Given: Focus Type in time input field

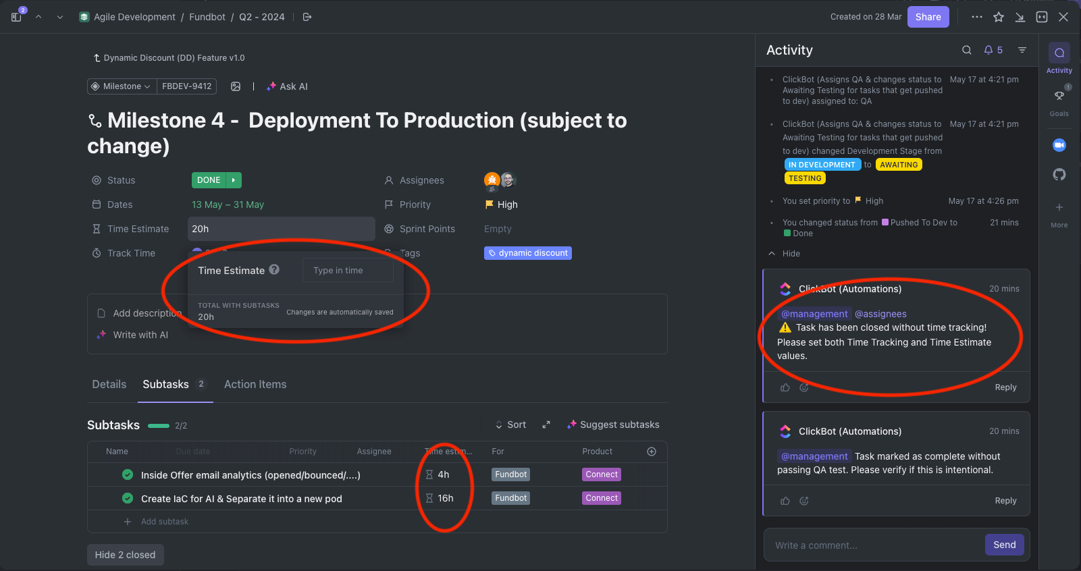Looking at the screenshot, I should [x=348, y=270].
